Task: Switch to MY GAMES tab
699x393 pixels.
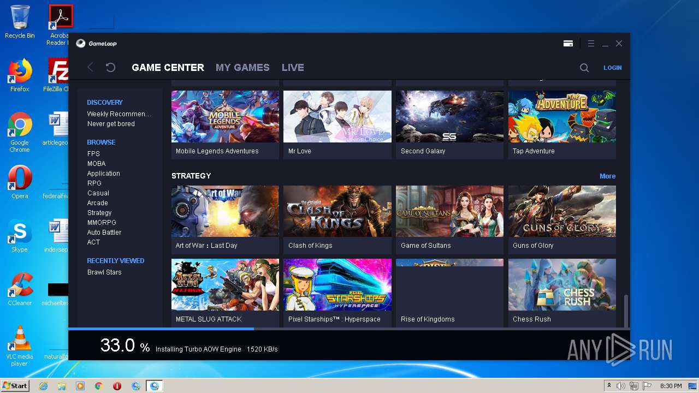Action: (x=242, y=68)
